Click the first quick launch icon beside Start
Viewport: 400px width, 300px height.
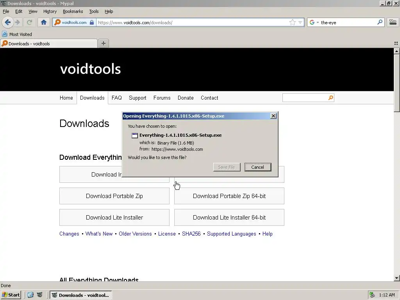(x=30, y=295)
